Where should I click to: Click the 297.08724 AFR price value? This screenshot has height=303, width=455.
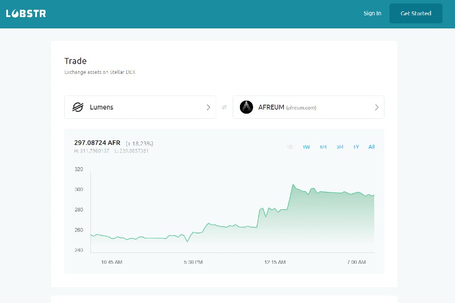pos(97,143)
